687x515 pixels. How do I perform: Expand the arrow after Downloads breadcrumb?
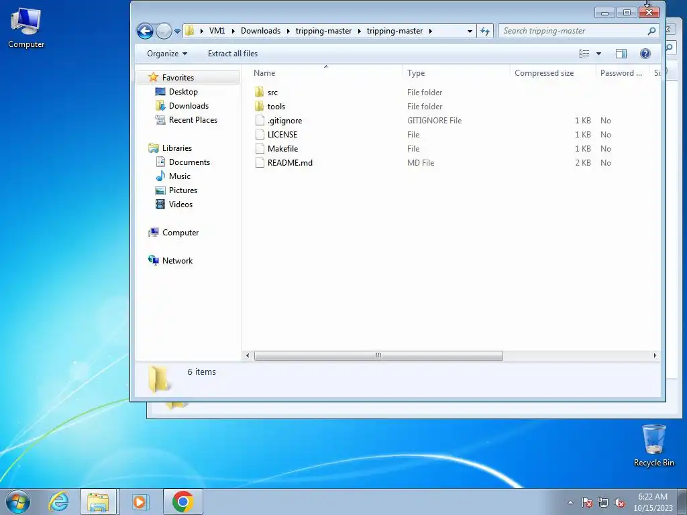pos(288,31)
